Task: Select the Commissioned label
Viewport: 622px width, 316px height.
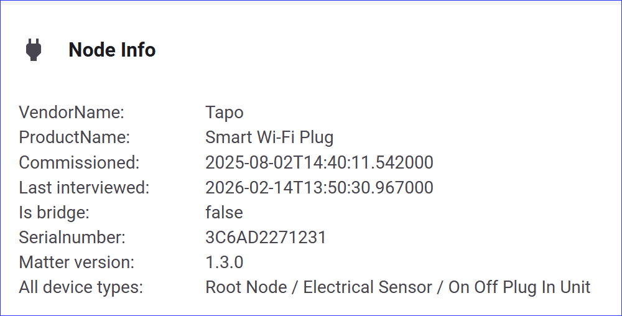Action: pyautogui.click(x=79, y=163)
